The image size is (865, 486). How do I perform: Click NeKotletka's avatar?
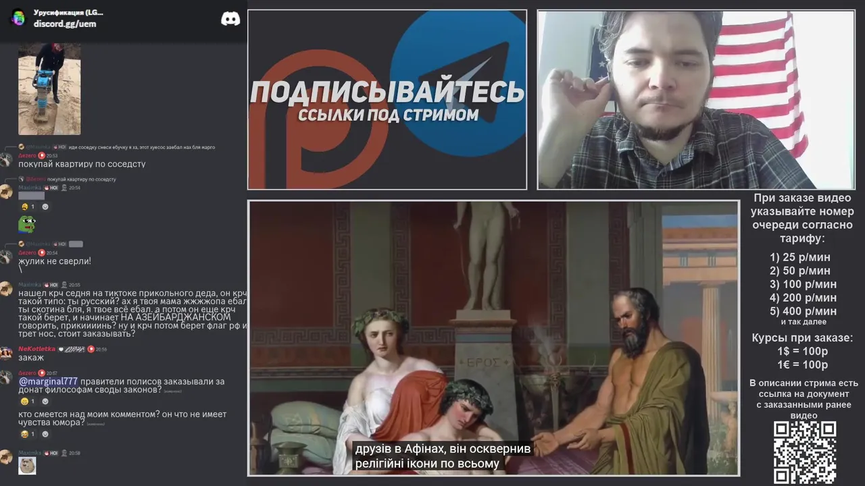(6, 353)
